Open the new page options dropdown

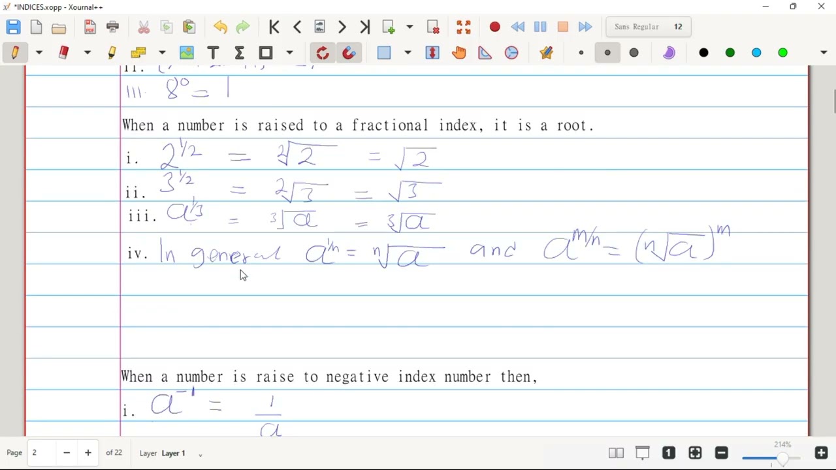pos(410,27)
